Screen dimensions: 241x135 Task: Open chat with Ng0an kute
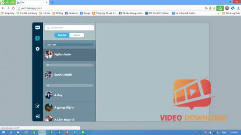coord(69,55)
